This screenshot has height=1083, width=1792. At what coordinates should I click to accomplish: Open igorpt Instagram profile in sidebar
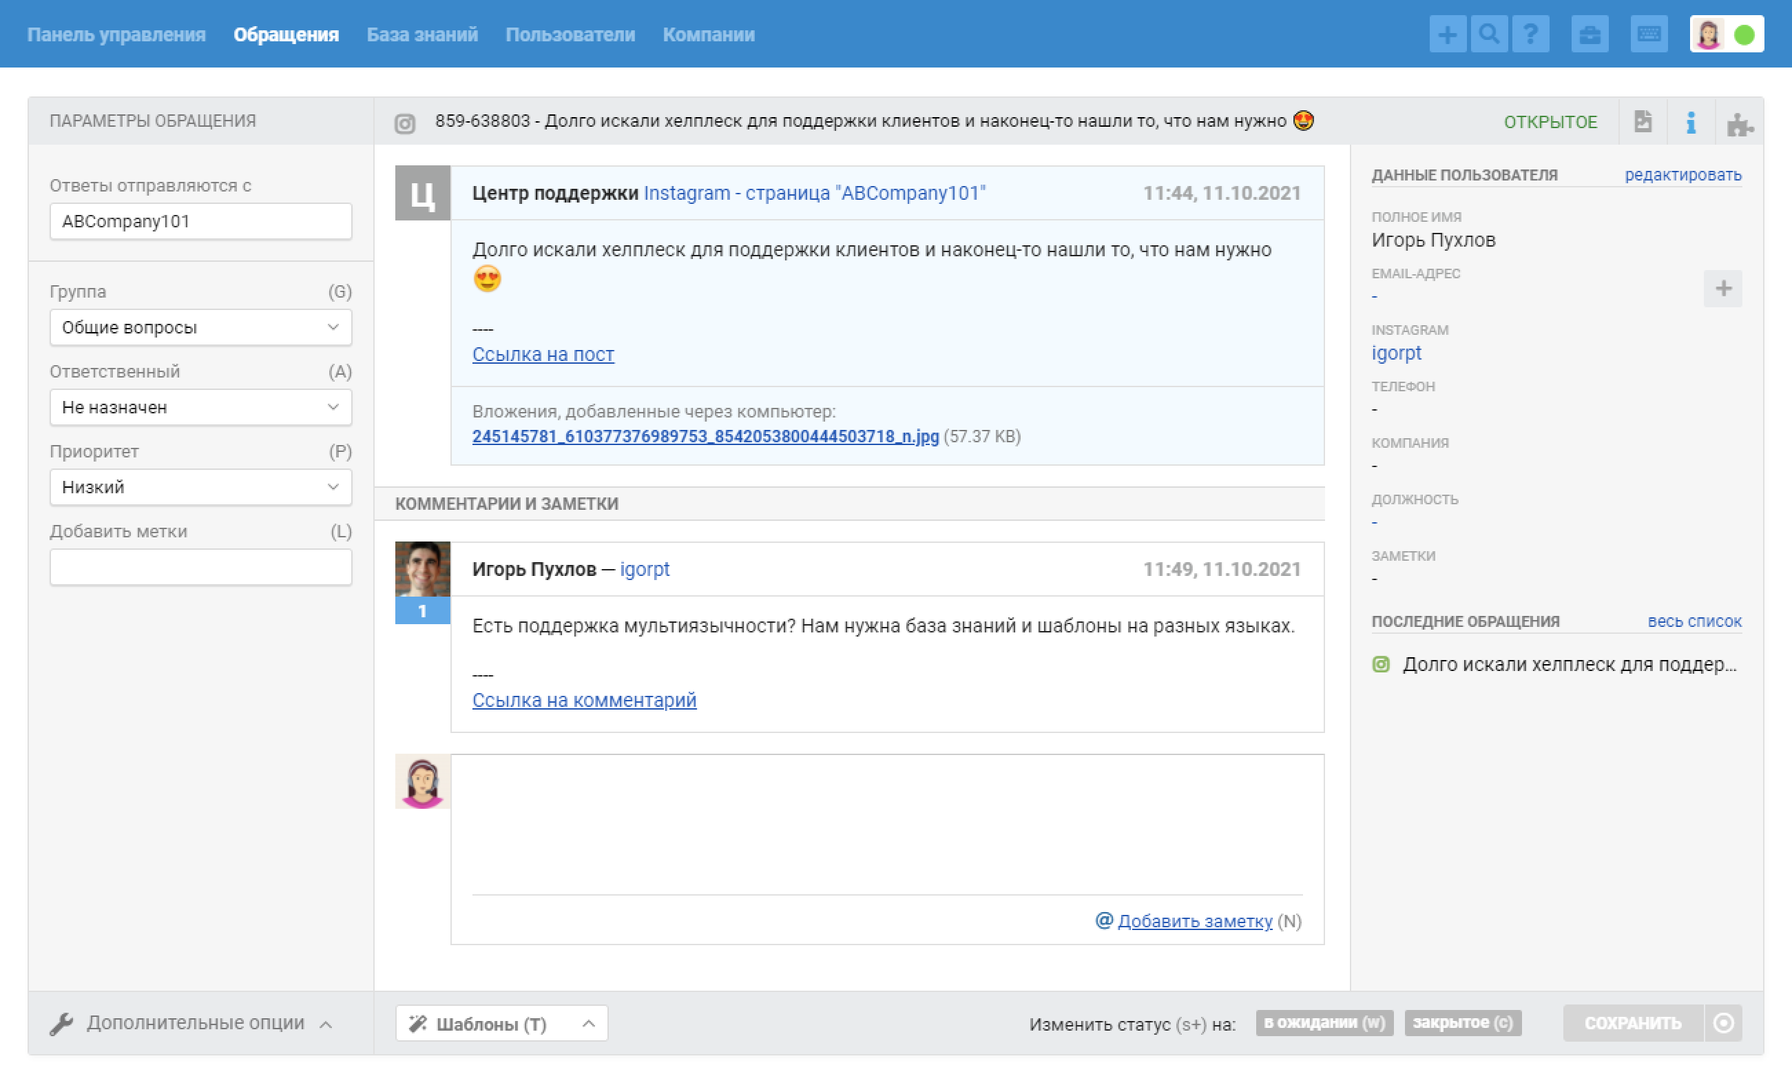[x=1395, y=353]
